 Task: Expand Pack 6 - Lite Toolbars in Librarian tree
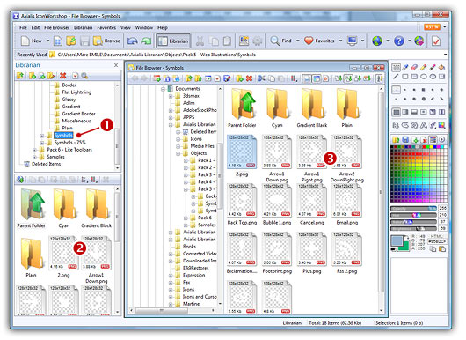point(35,150)
